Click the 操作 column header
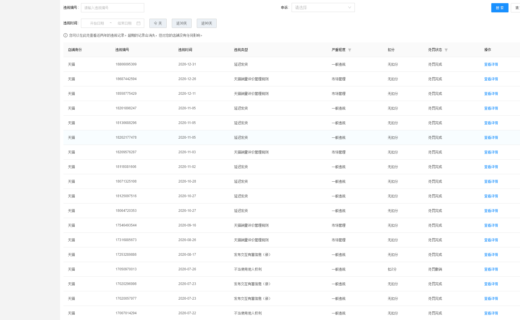 tap(488, 50)
